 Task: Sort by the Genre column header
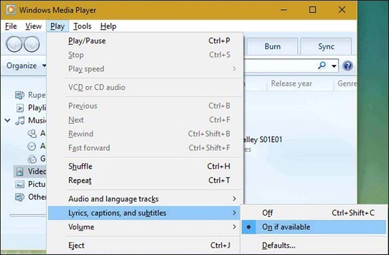pyautogui.click(x=346, y=83)
